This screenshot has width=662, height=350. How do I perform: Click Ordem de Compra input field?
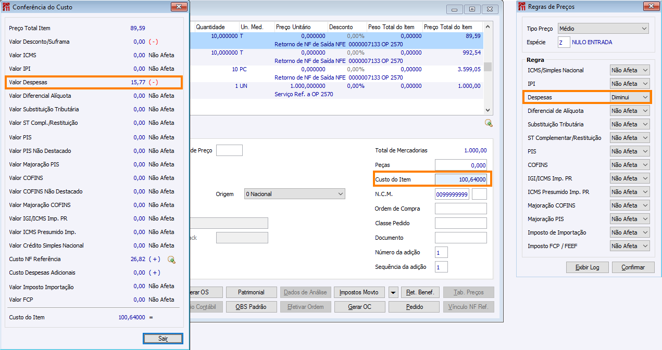[461, 209]
